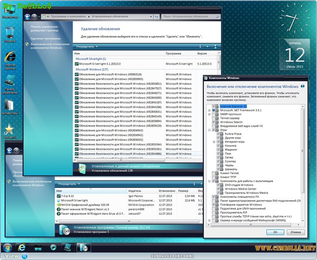This screenshot has height=260, width=317.
Task: Open the Удаление программы link in the sidebar
Action: pyautogui.click(x=46, y=39)
